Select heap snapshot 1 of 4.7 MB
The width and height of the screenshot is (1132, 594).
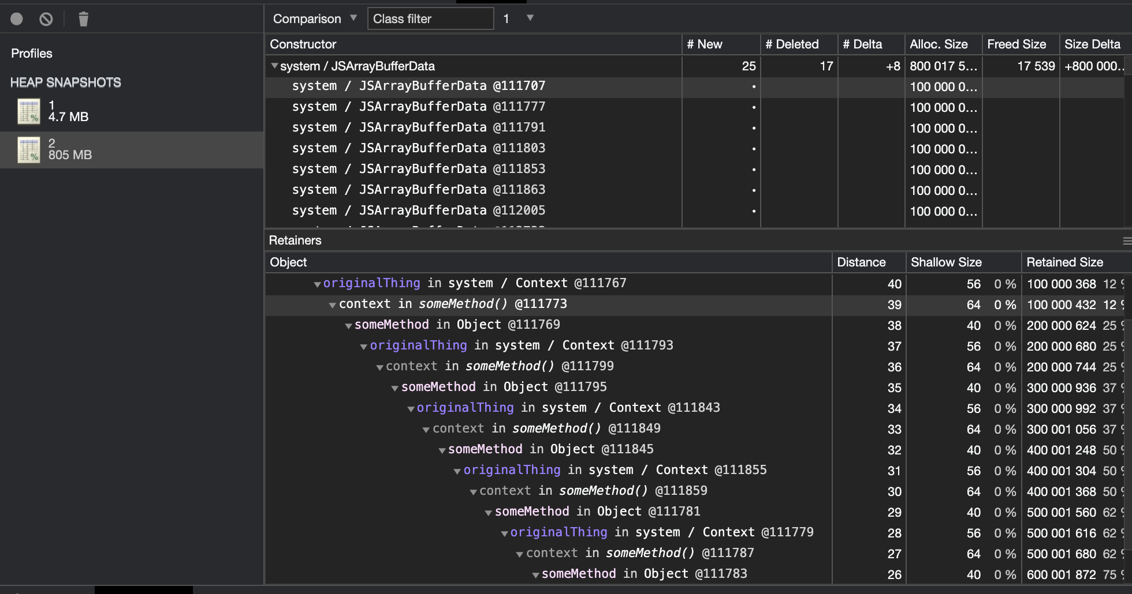[132, 111]
